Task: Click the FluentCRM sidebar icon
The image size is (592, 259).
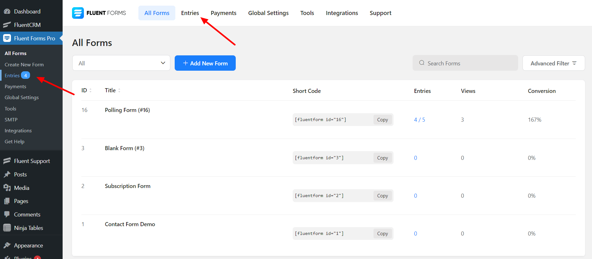Action: (x=7, y=25)
